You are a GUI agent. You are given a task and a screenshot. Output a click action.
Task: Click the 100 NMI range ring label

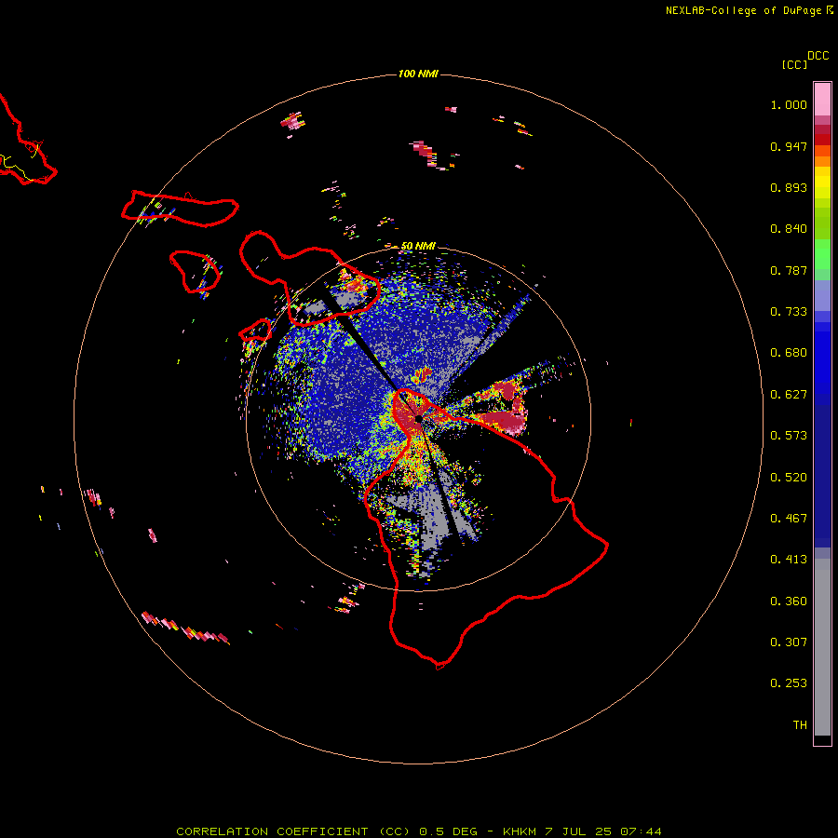pyautogui.click(x=418, y=74)
